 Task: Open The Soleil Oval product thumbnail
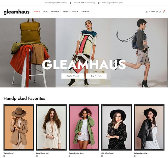coord(19,127)
